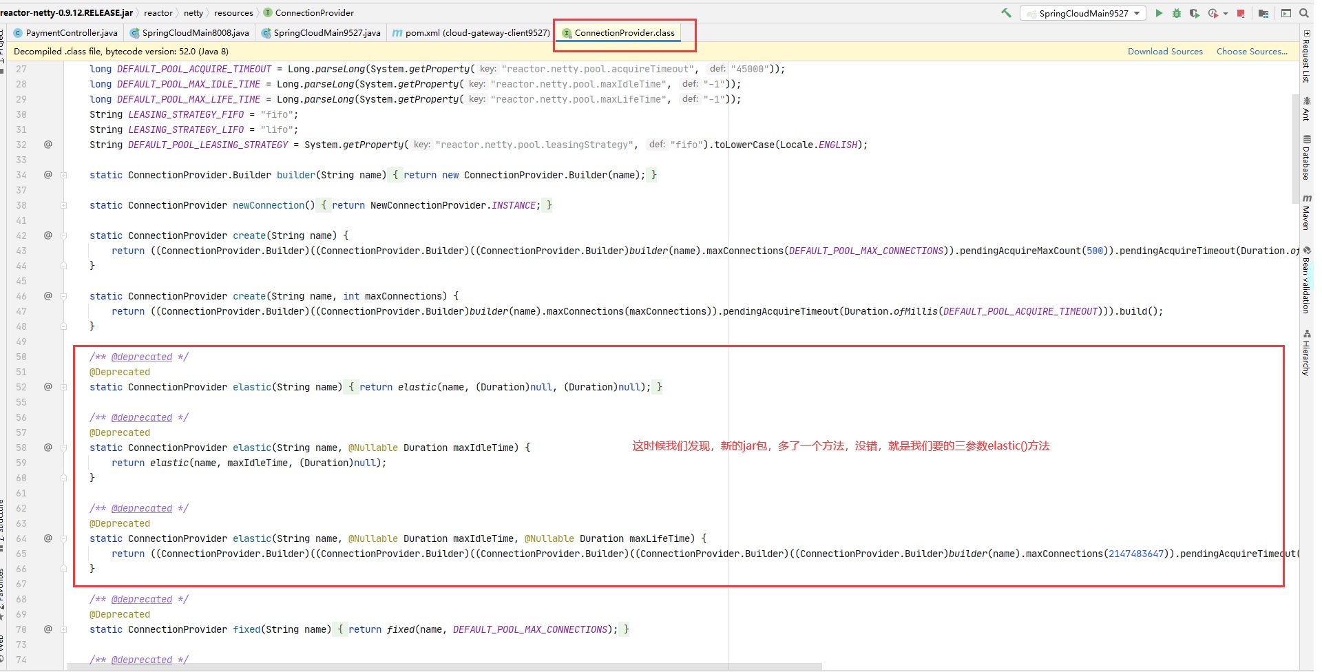Switch to the pom.xml tab

point(470,32)
